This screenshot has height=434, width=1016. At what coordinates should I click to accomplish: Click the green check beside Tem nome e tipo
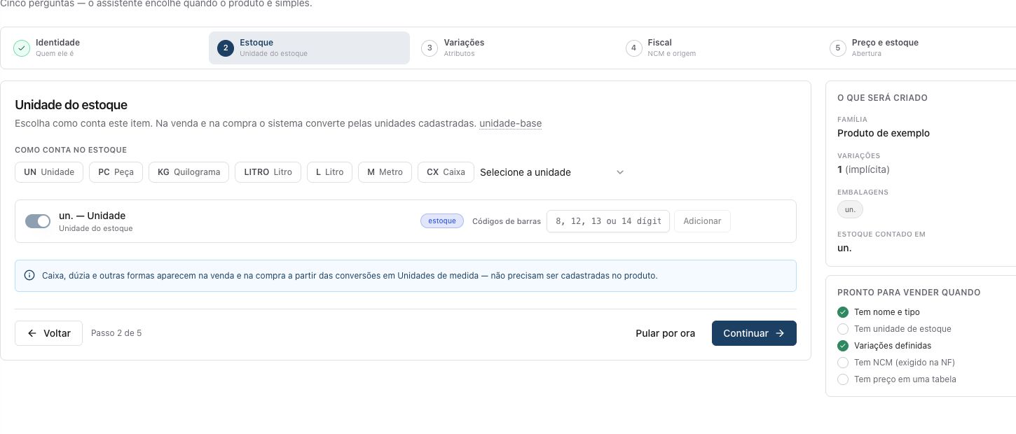843,312
